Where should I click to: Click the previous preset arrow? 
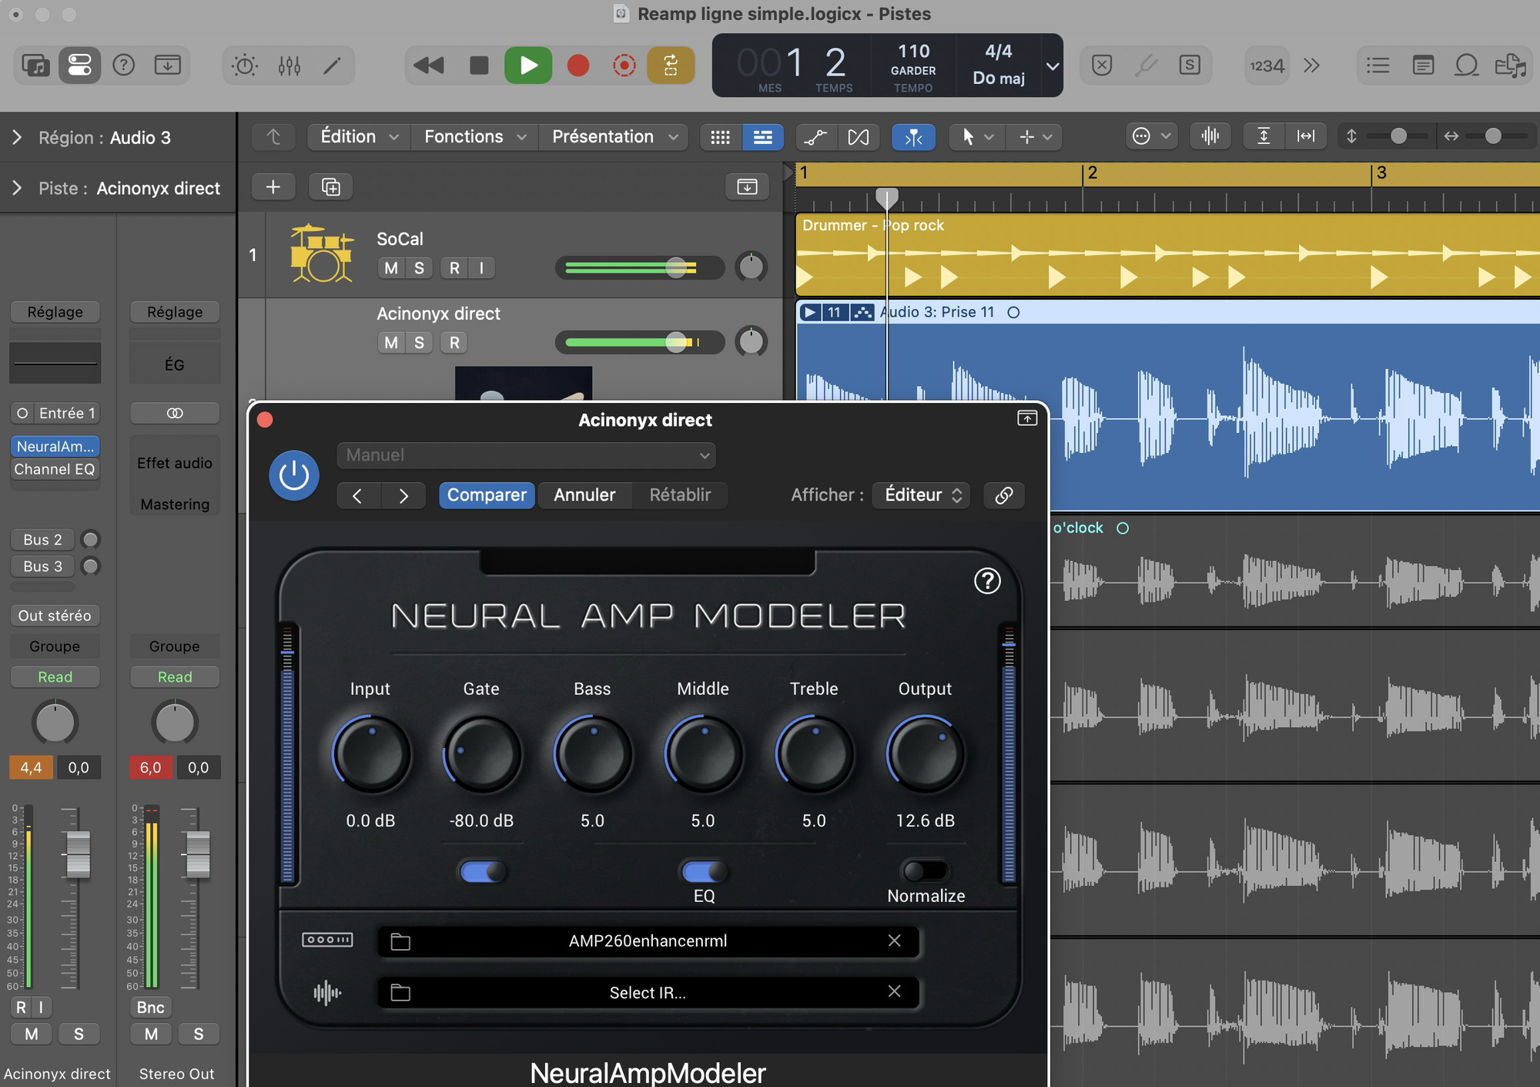click(358, 495)
